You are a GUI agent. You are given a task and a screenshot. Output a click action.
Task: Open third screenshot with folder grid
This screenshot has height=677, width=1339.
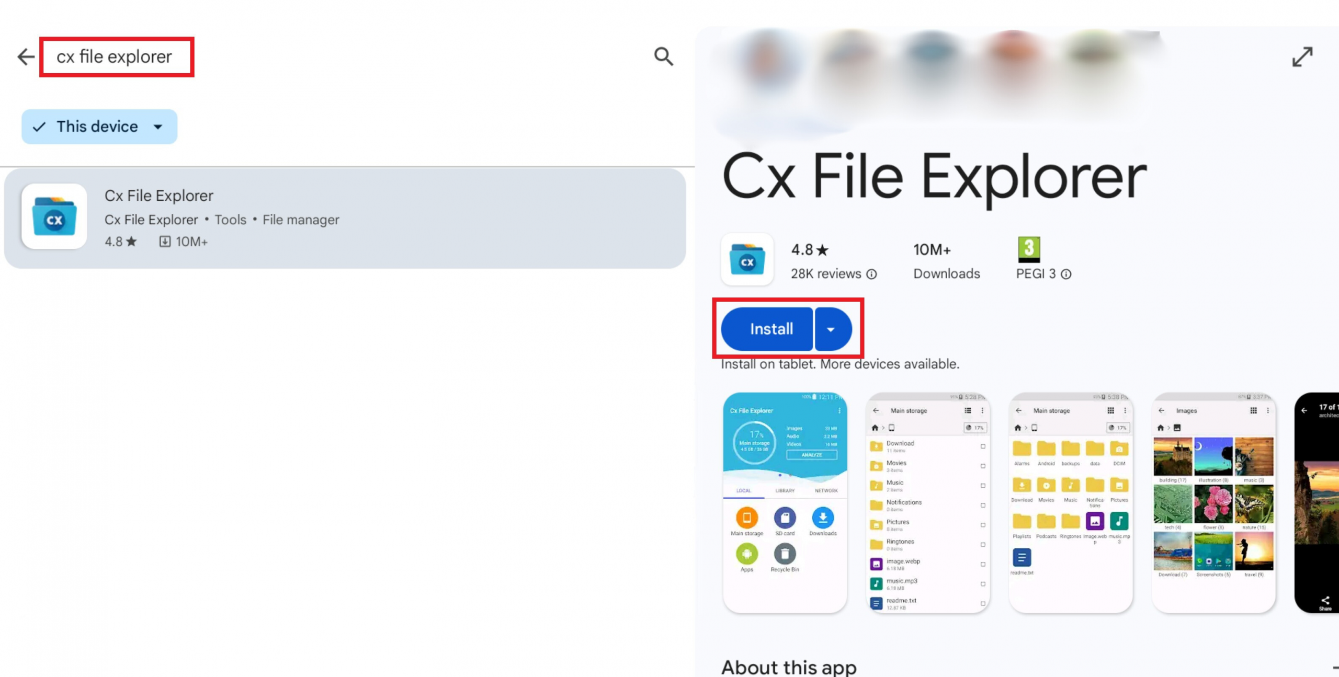(1071, 502)
